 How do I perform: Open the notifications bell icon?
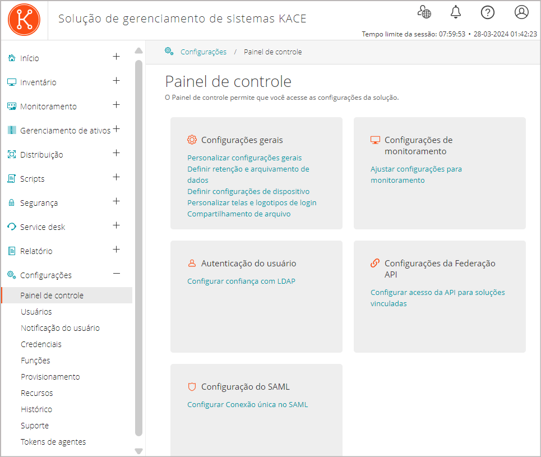click(x=455, y=12)
